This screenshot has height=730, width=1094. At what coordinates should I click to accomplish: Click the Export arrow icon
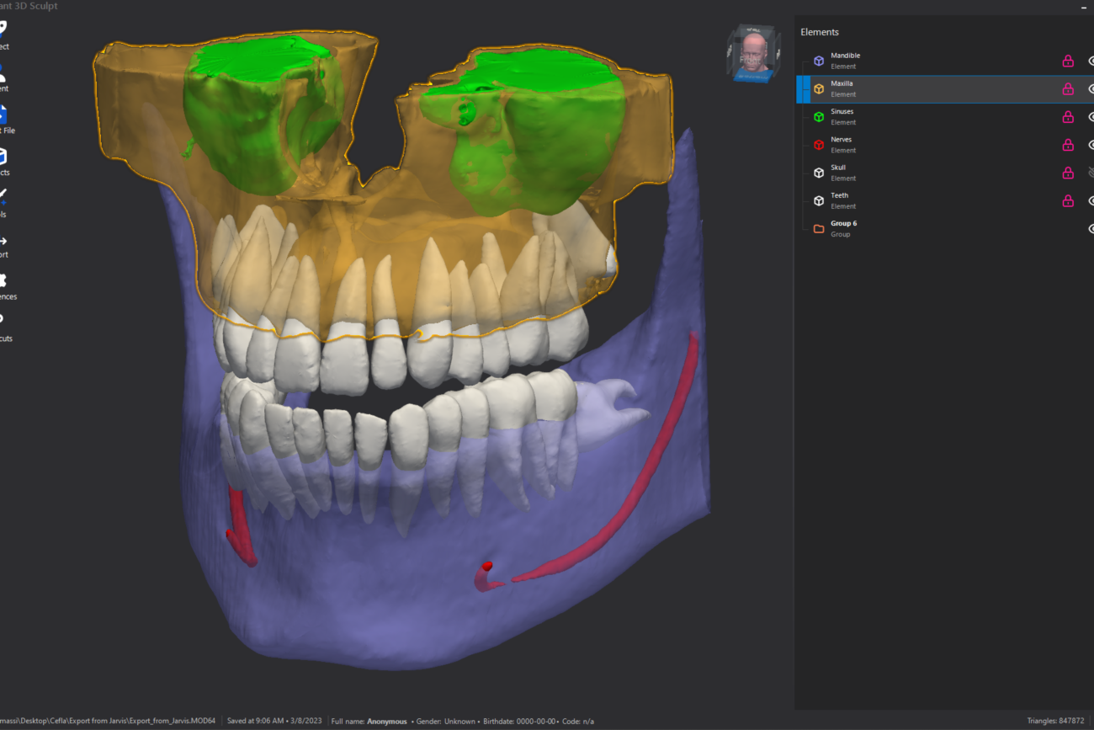tap(3, 240)
